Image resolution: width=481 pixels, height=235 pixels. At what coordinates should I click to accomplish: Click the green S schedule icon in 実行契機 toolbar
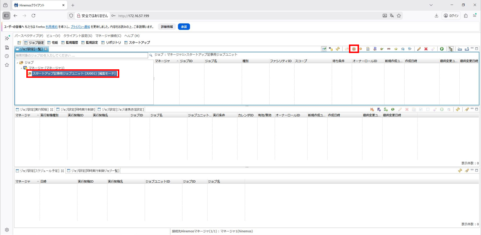tap(386, 110)
